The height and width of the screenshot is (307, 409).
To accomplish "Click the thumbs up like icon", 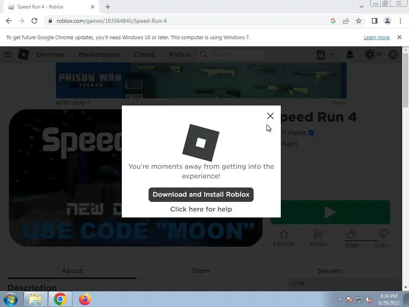I will [x=351, y=234].
